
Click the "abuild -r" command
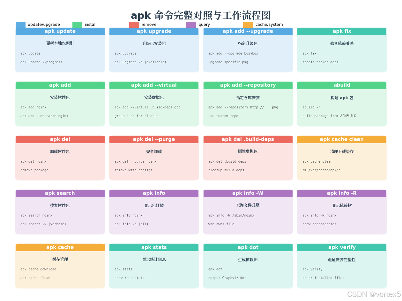point(311,107)
